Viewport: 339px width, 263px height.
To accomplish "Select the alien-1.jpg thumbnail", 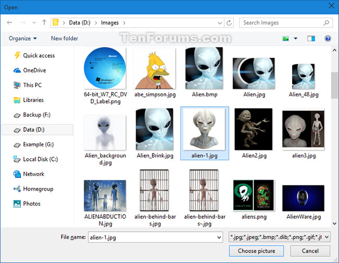I will point(204,129).
